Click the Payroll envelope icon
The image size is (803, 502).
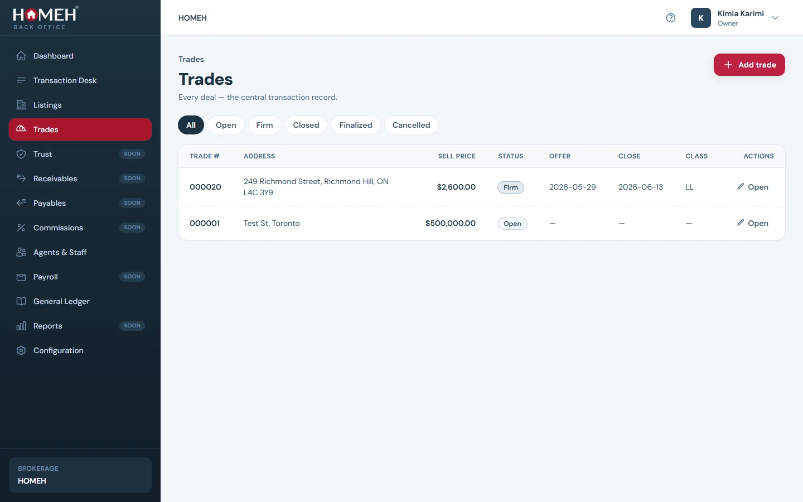tap(21, 277)
